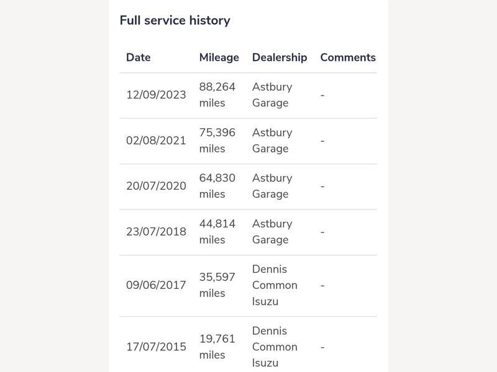
Task: Click the 12/09/2023 service date
Action: pos(156,95)
